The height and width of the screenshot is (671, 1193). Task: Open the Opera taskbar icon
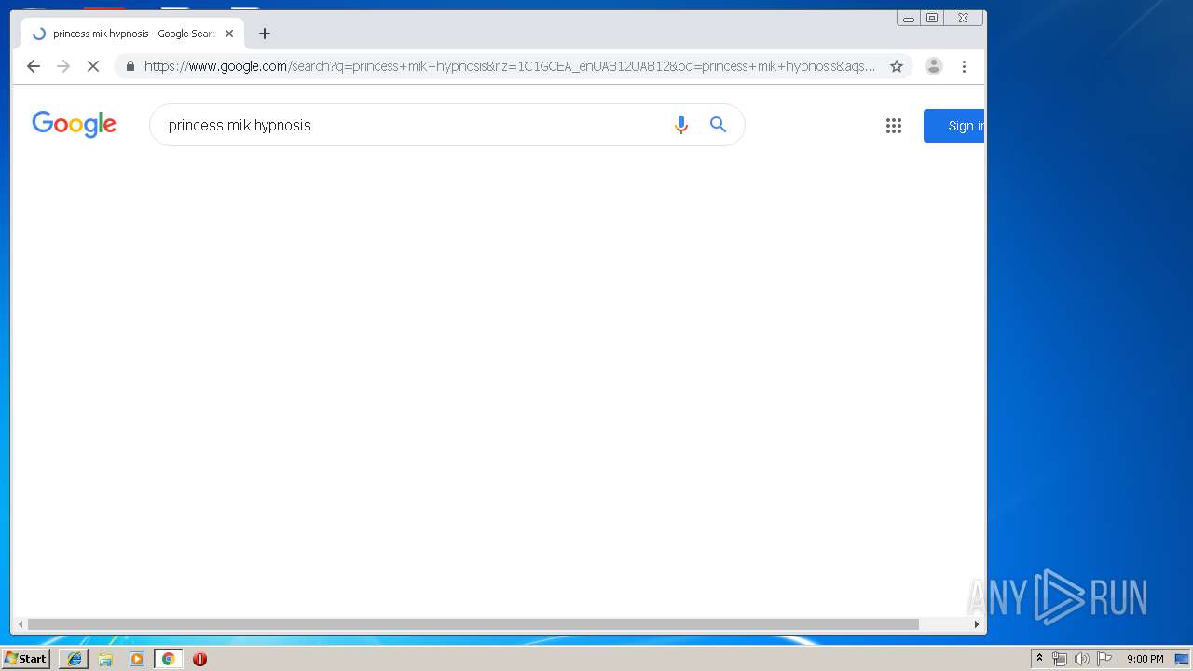(199, 659)
